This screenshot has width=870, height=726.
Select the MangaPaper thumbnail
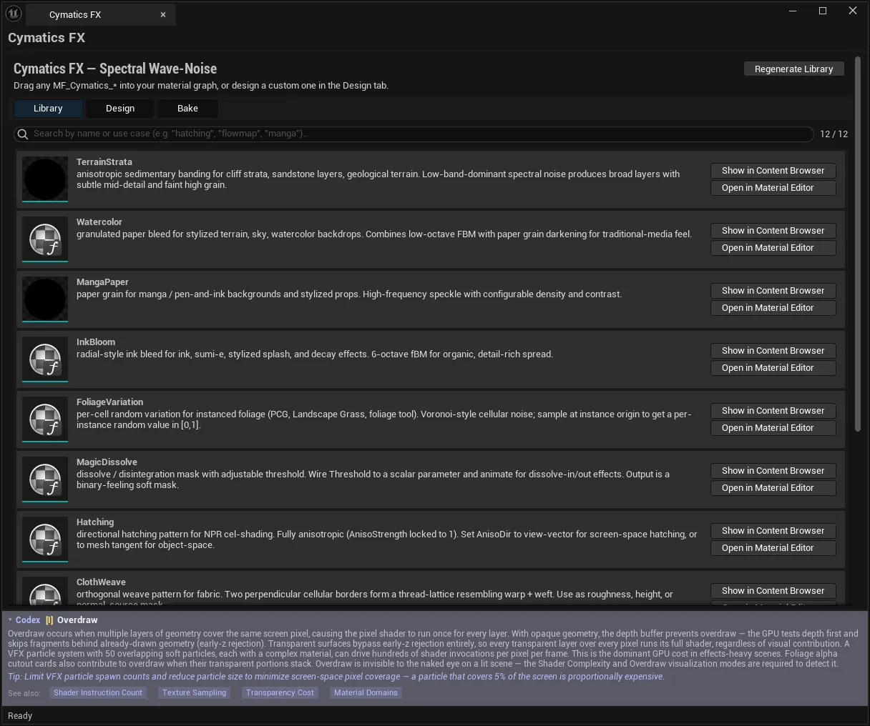(45, 299)
